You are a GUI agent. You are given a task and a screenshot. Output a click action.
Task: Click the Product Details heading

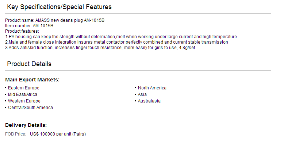click(29, 64)
